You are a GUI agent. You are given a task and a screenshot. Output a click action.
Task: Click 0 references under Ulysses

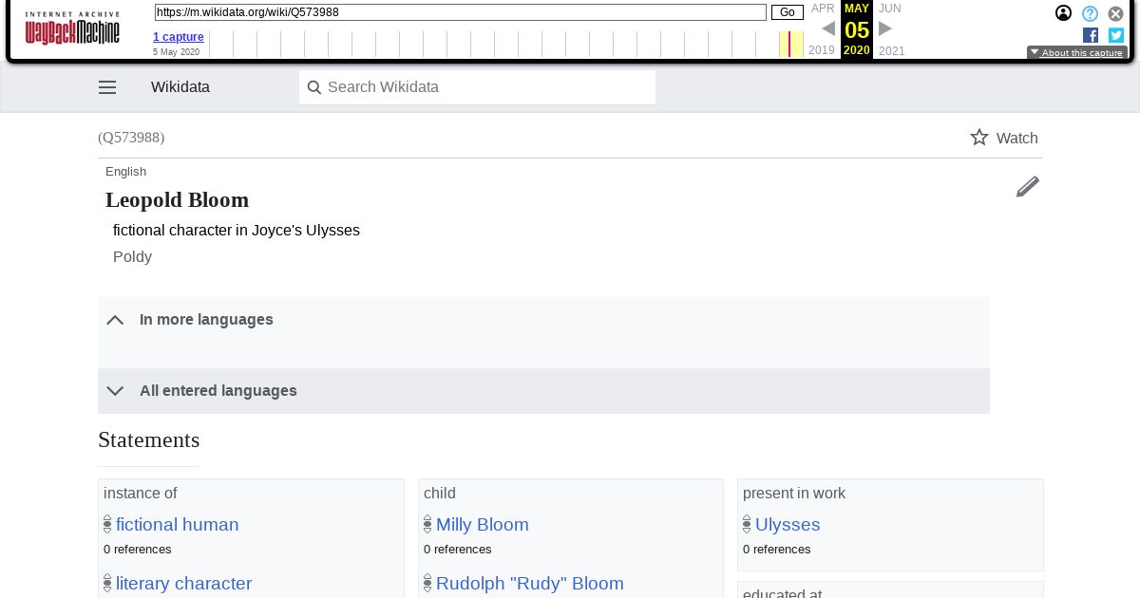777,550
